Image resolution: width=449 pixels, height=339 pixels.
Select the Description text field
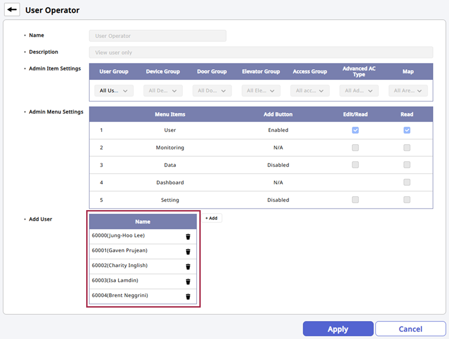(261, 53)
